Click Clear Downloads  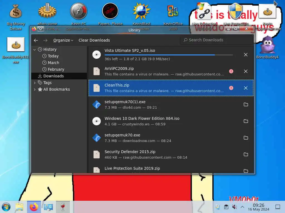pyautogui.click(x=94, y=40)
